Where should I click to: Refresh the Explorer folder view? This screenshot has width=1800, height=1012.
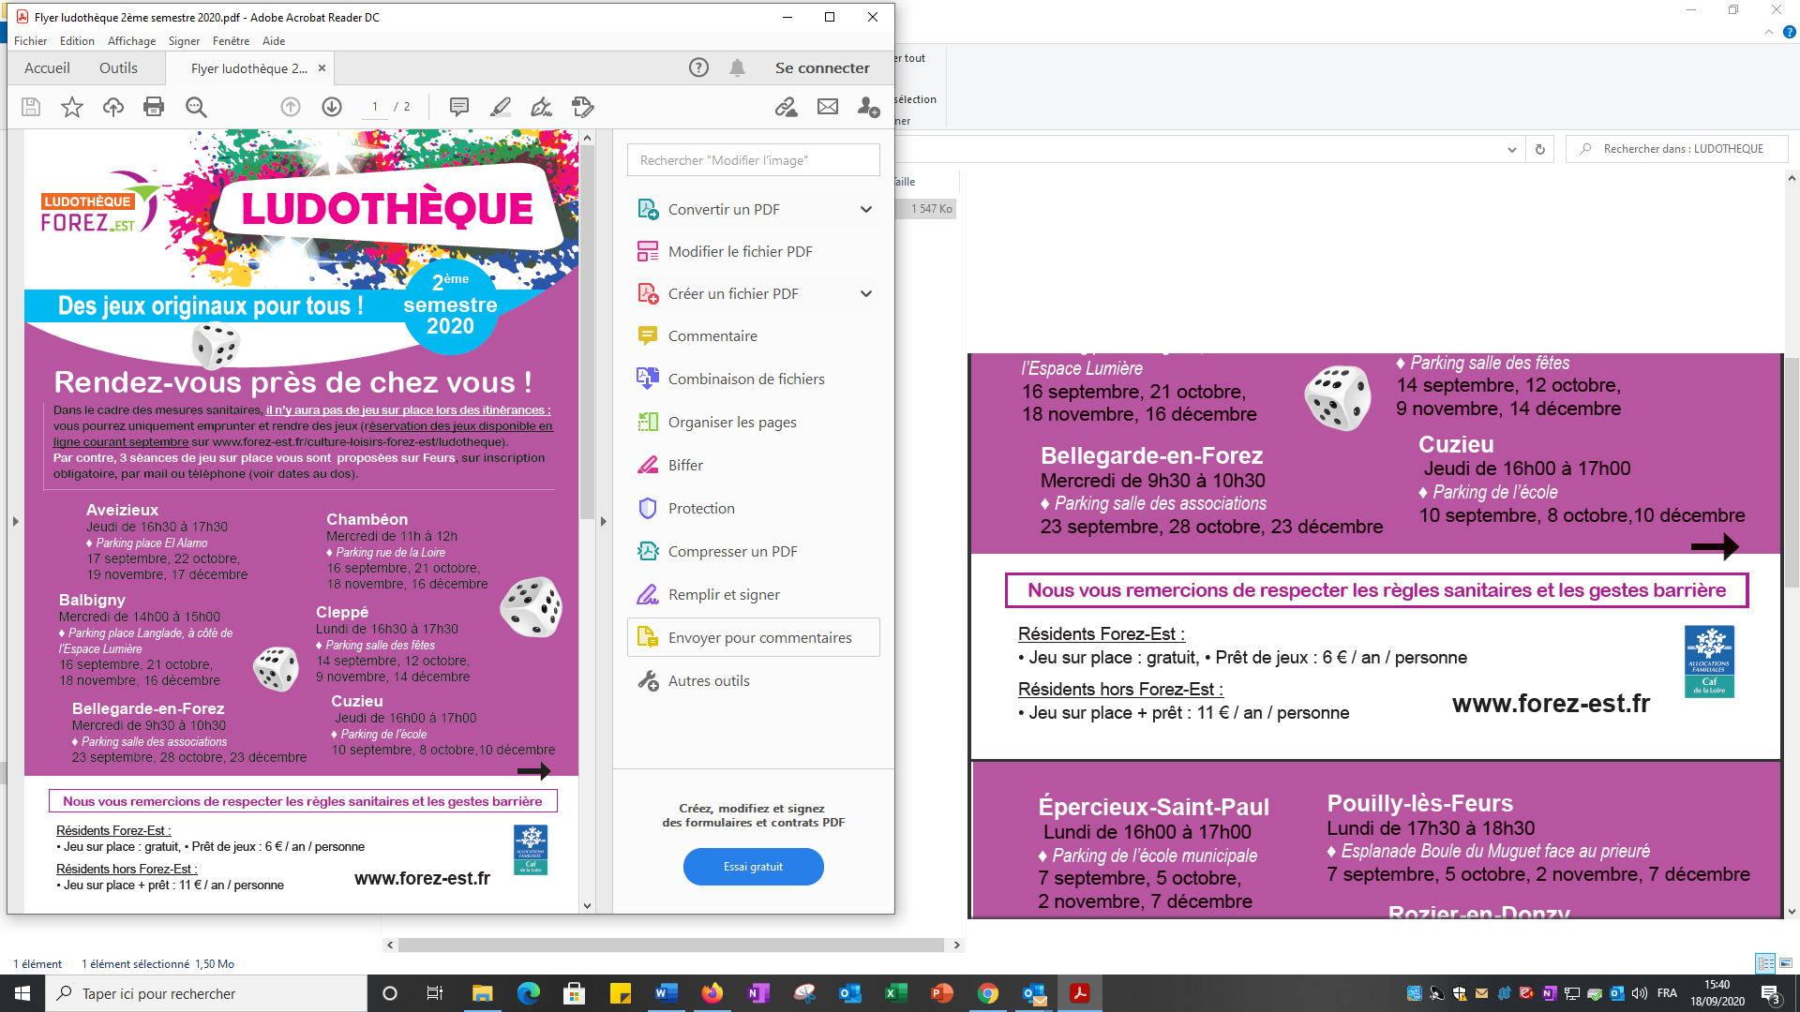[1539, 149]
